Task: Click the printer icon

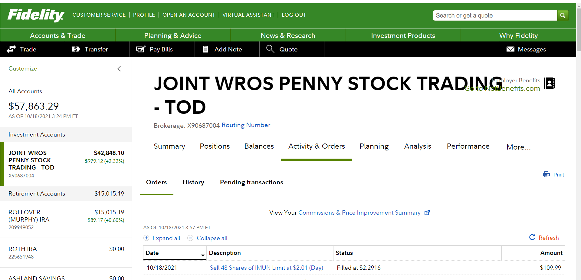Action: (x=546, y=174)
